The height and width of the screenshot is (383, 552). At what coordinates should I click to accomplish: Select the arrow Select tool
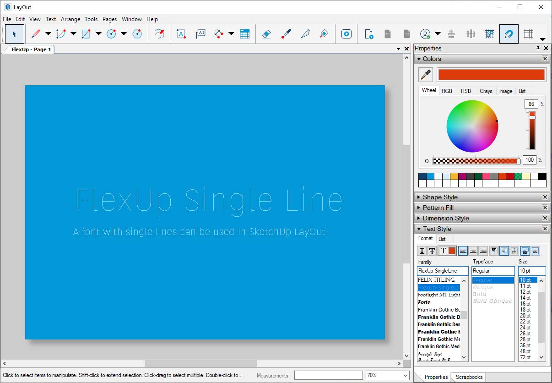pyautogui.click(x=15, y=34)
